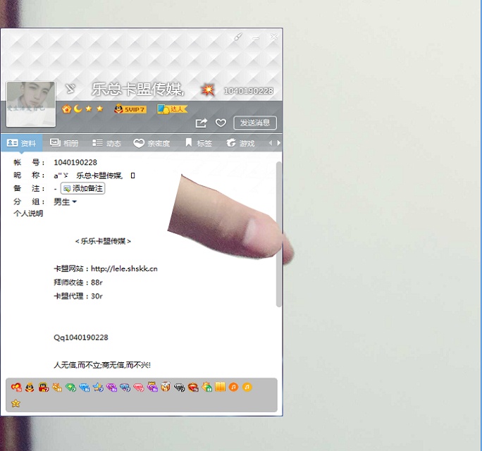Click the explosion icon beside the nickname
Screen dimensions: 482x451
pos(208,90)
